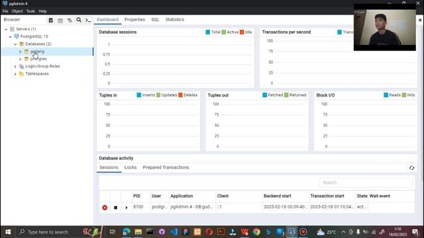This screenshot has height=238, width=424.
Task: Click the Servers group icon
Action: click(x=12, y=29)
